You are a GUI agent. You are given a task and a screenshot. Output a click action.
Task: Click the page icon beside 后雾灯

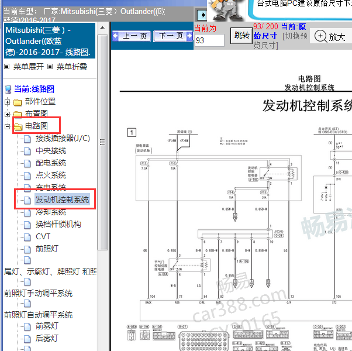pos(27,339)
